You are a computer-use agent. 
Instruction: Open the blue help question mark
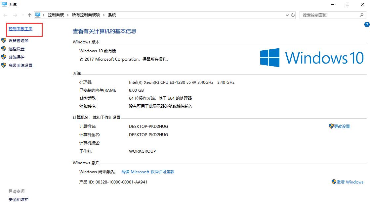(367, 25)
